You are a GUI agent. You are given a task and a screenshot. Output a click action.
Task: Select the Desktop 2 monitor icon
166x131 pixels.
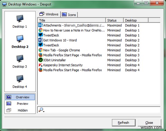pos(20,39)
